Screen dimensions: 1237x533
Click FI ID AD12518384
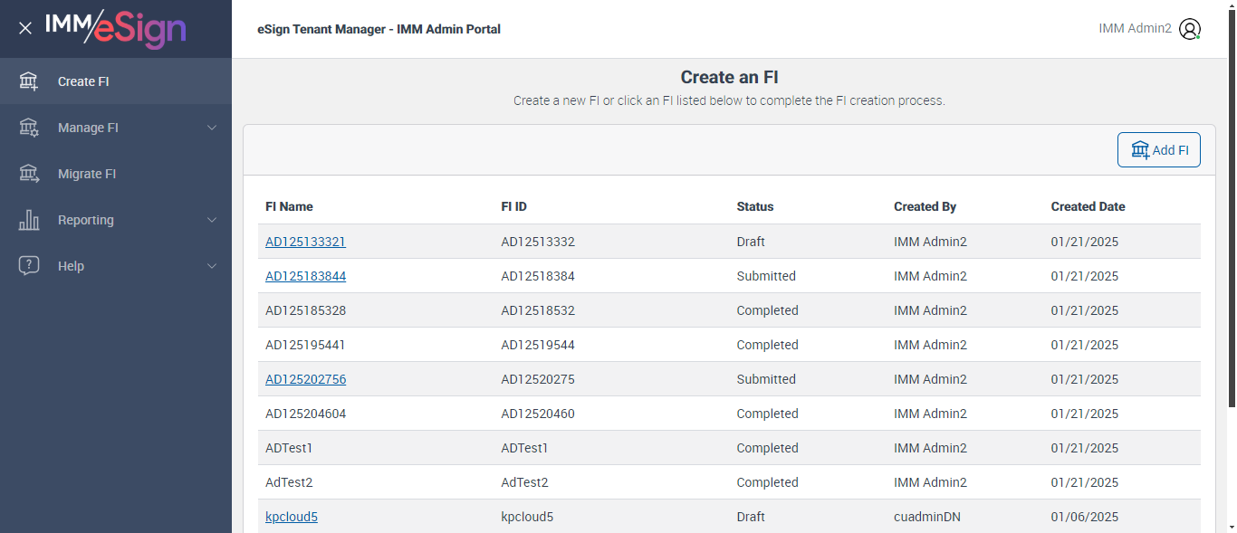pyautogui.click(x=538, y=276)
